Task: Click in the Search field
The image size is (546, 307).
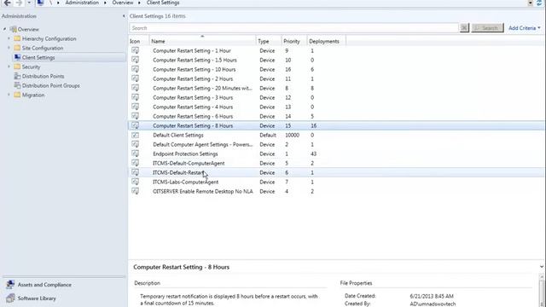Action: coord(293,28)
